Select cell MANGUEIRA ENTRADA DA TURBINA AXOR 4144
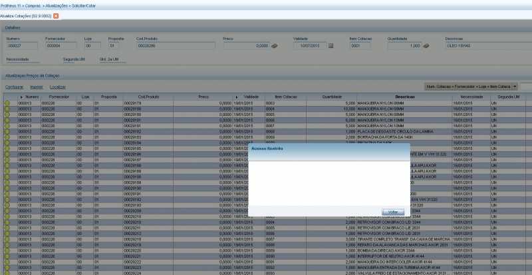This screenshot has width=532, height=275. [x=404, y=268]
